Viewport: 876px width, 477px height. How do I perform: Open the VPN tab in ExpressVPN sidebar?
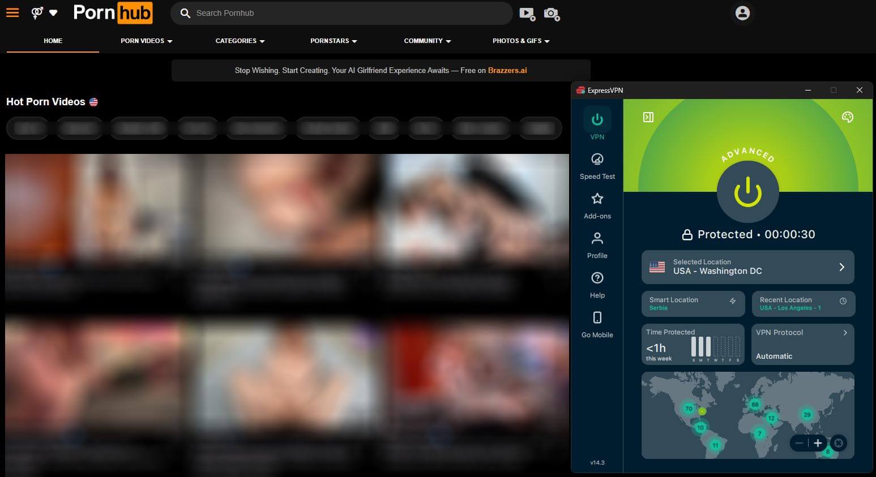pyautogui.click(x=597, y=124)
